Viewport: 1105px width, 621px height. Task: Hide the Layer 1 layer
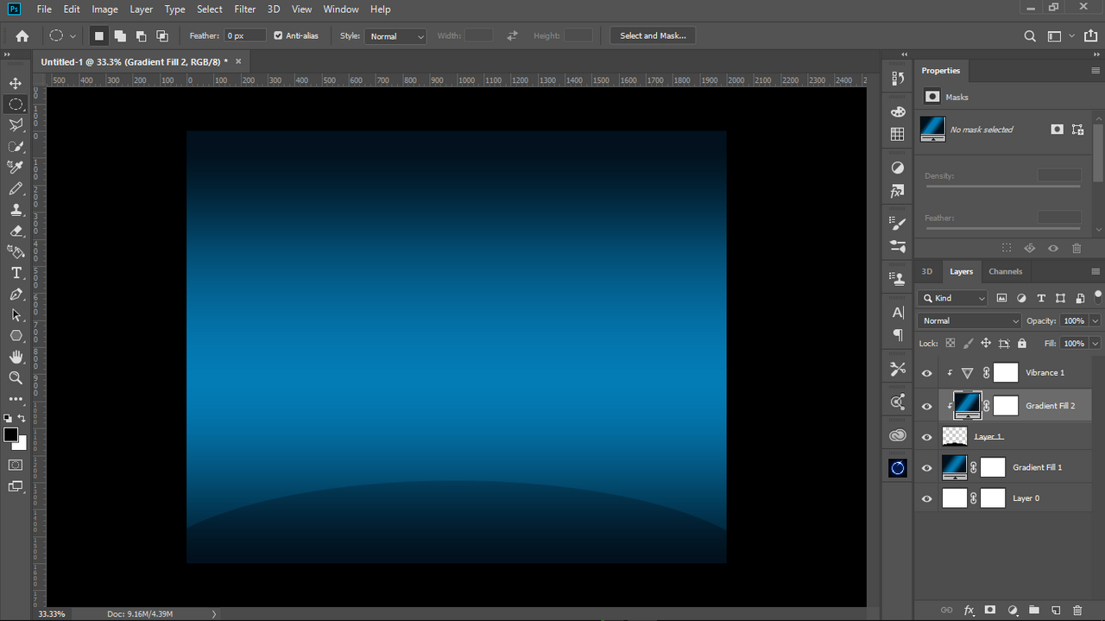927,437
